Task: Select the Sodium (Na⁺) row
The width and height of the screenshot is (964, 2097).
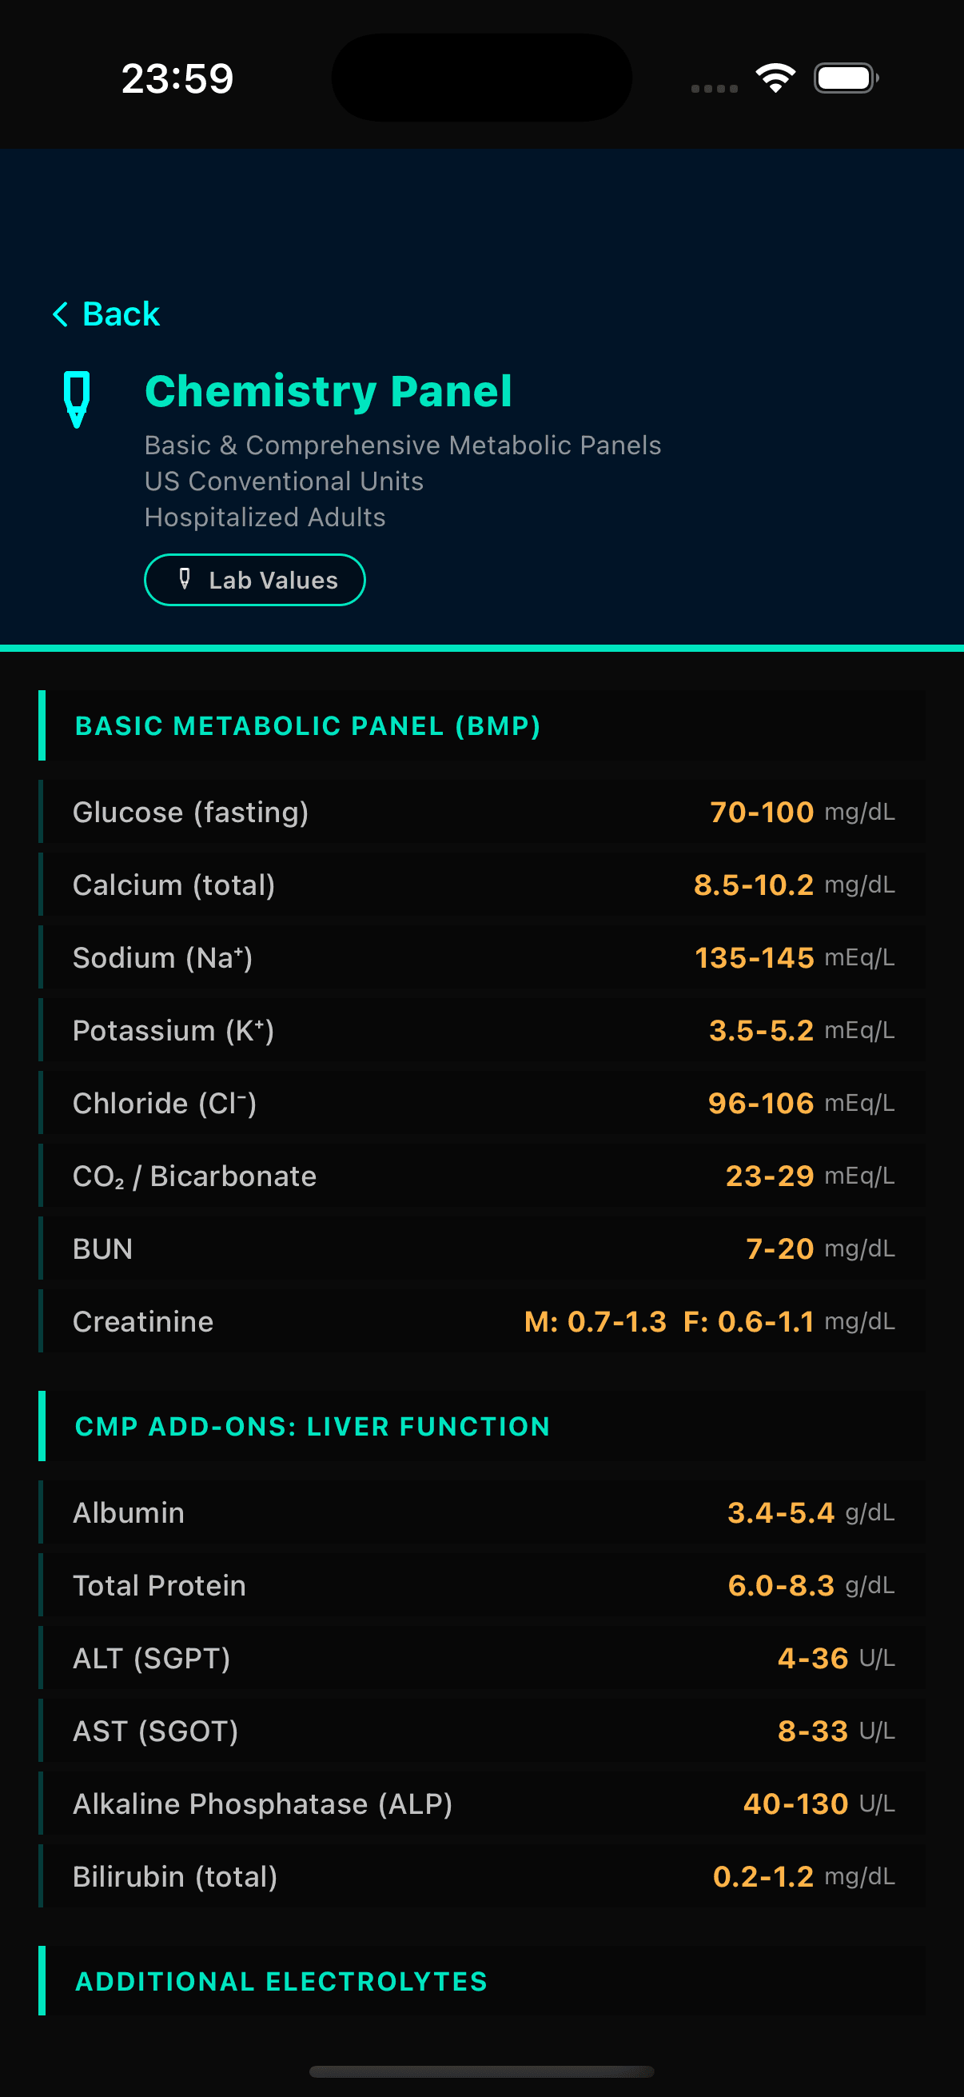Action: pos(481,957)
